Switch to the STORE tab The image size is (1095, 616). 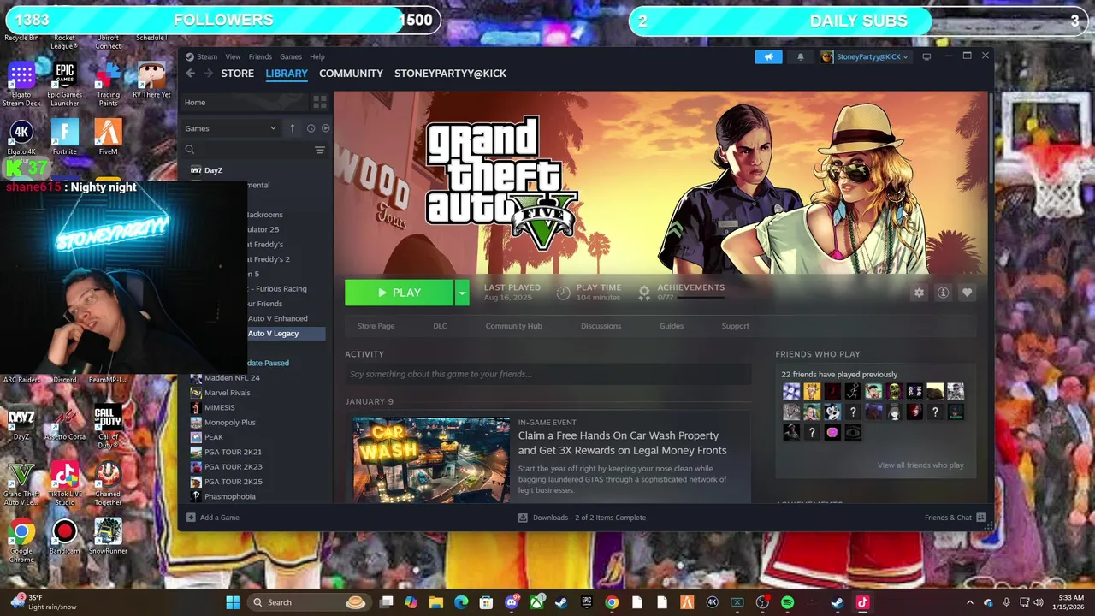(x=237, y=74)
